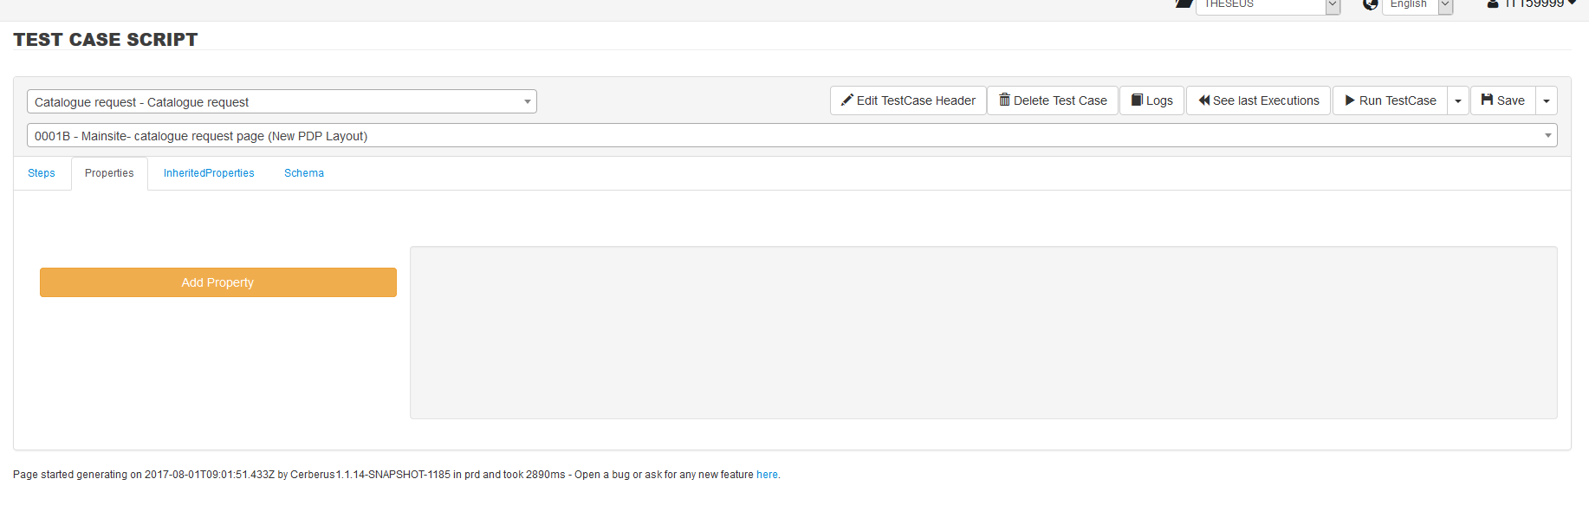This screenshot has width=1589, height=505.
Task: Click the play icon on Run TestCase
Action: 1350,100
